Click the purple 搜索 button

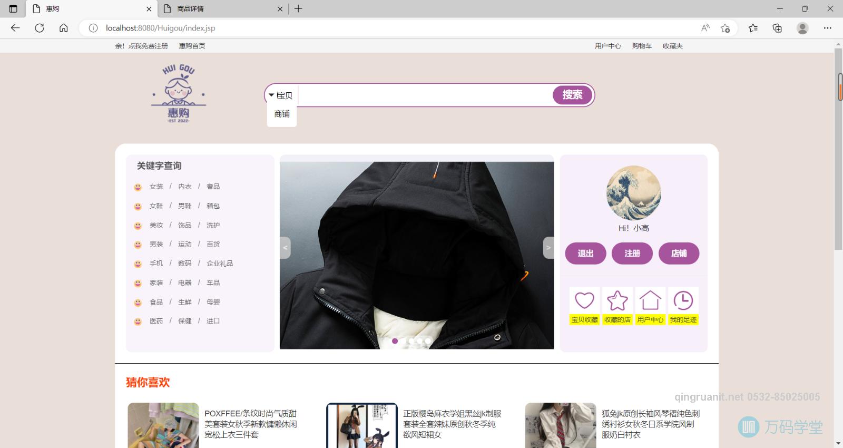point(572,95)
